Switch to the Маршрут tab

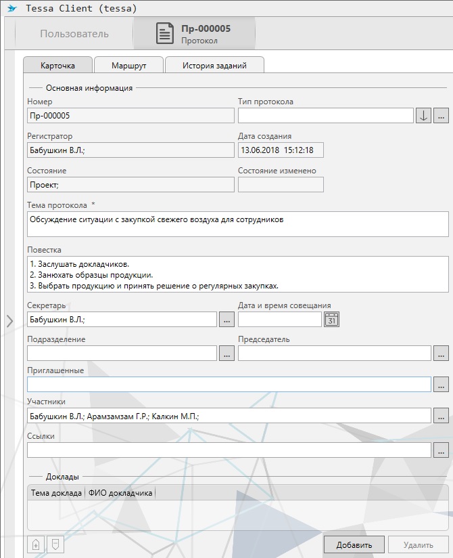[128, 66]
